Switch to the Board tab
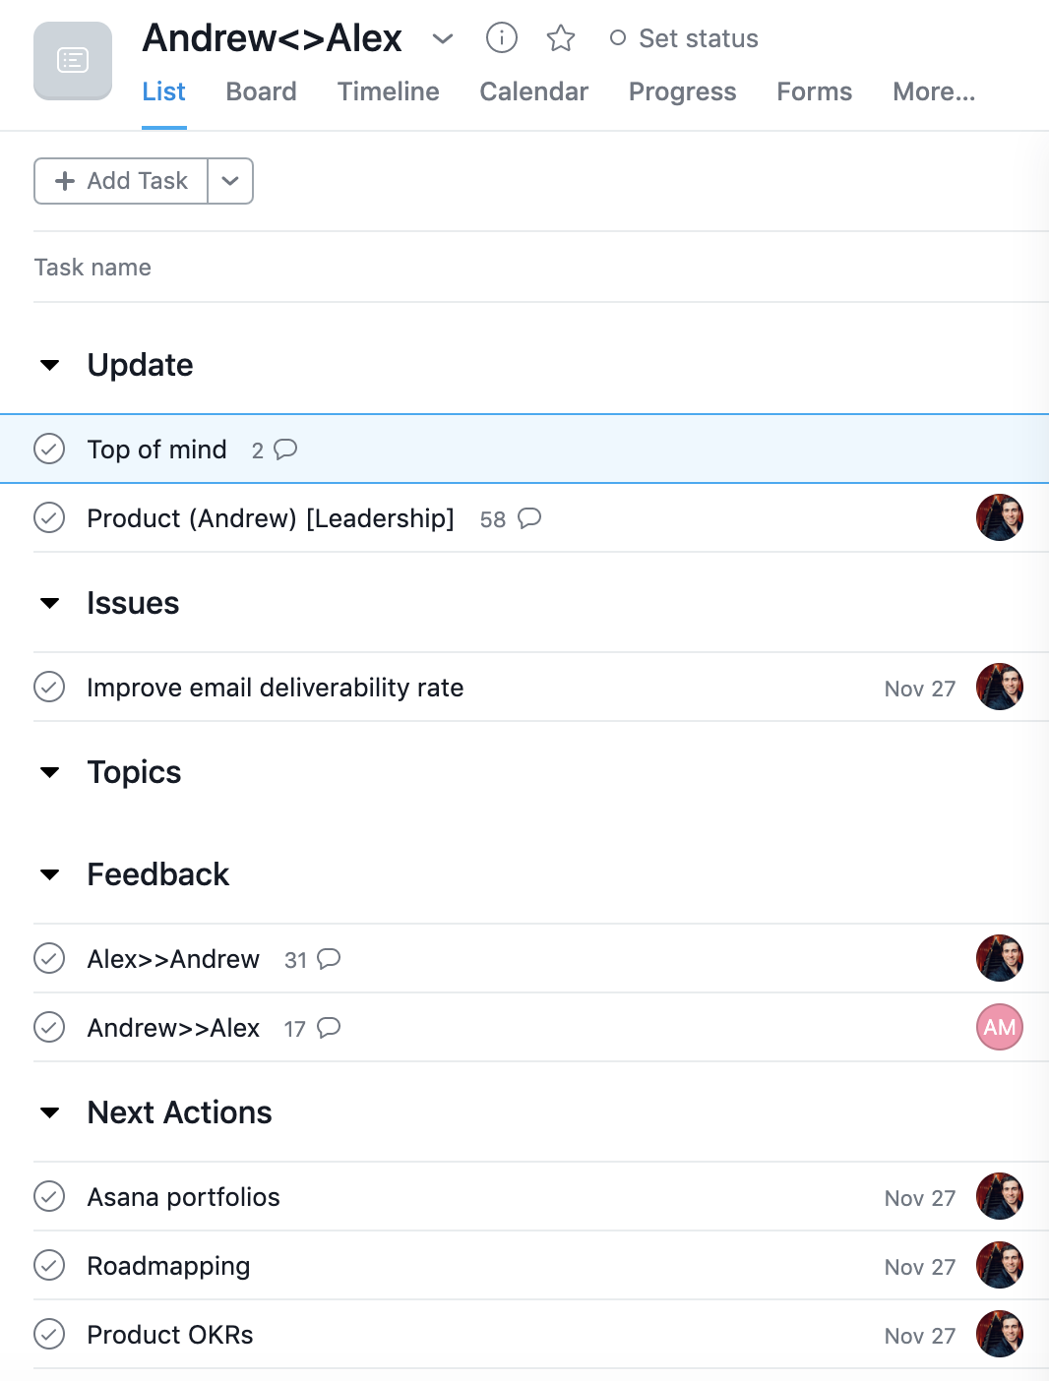 point(261,91)
